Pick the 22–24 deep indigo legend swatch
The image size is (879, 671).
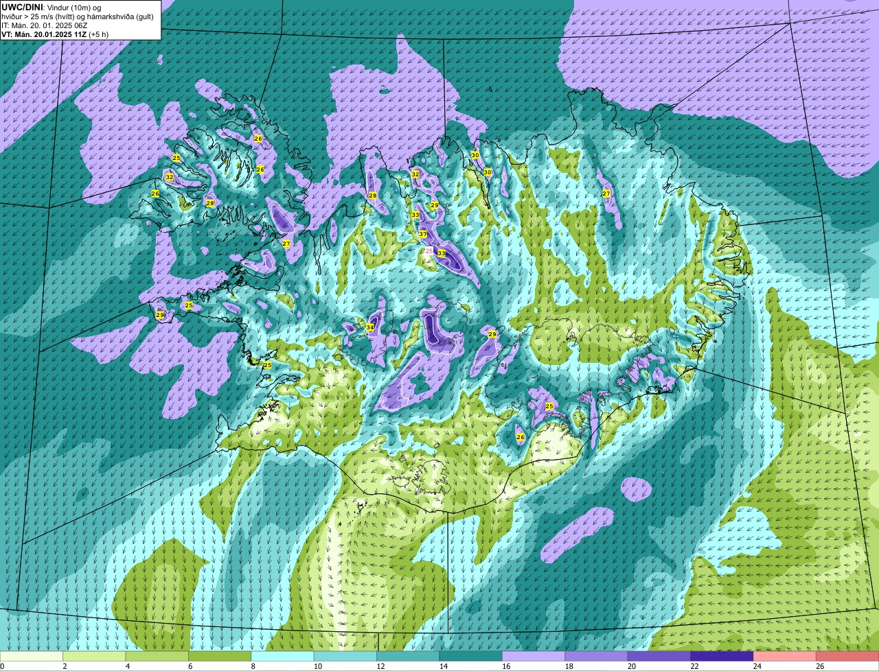point(722,657)
